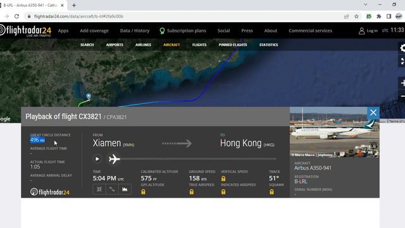405x228 pixels.
Task: Switch to the AIRLINES tab
Action: point(143,45)
